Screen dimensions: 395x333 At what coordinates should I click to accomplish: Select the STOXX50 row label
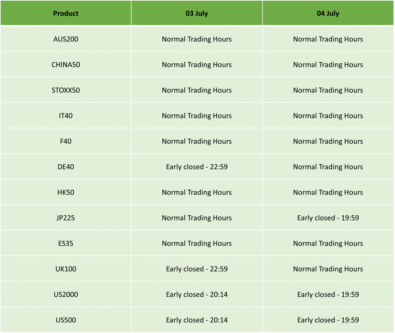tap(66, 90)
